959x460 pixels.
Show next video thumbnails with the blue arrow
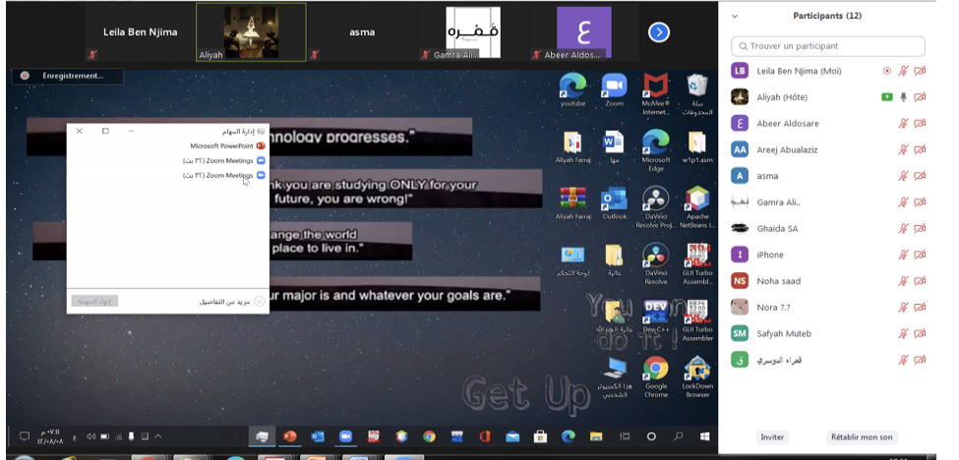pos(658,32)
